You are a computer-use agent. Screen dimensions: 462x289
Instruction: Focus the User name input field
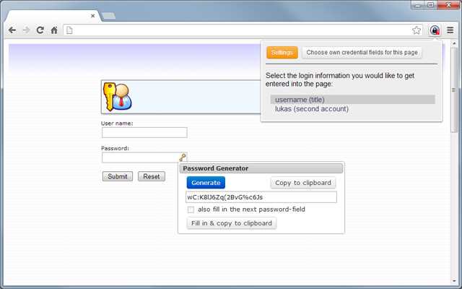(x=144, y=133)
